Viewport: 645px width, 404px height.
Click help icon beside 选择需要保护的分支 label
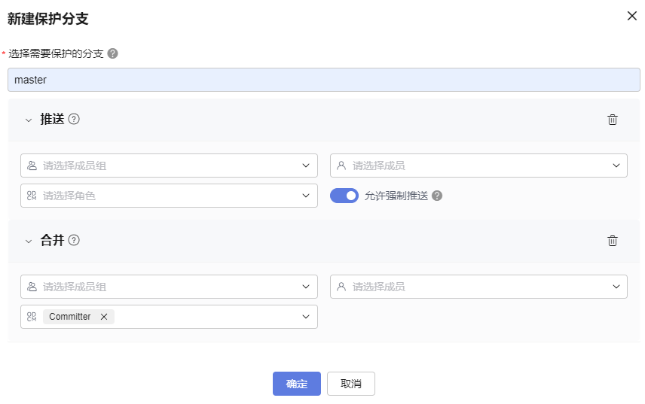point(113,53)
